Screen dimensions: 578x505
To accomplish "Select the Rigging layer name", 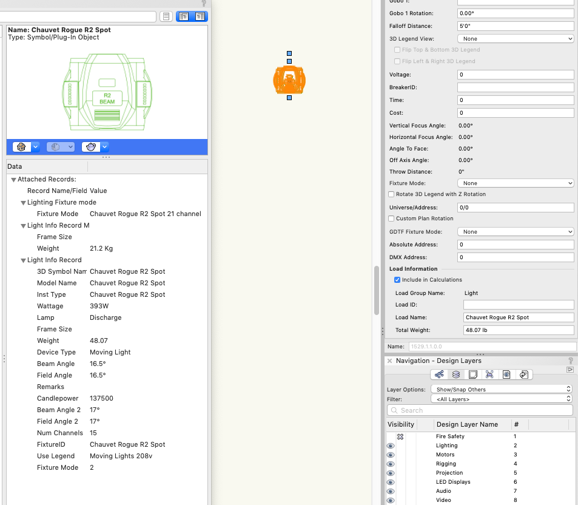I will point(446,464).
